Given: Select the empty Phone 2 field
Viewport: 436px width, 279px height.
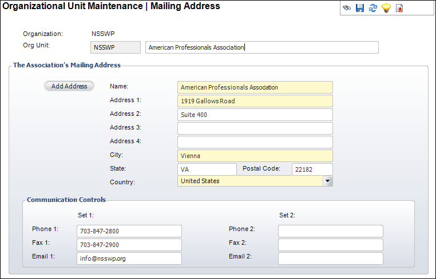Looking at the screenshot, I should point(331,231).
